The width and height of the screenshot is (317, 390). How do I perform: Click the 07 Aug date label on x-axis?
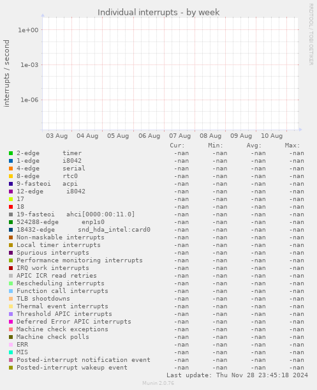click(x=180, y=136)
